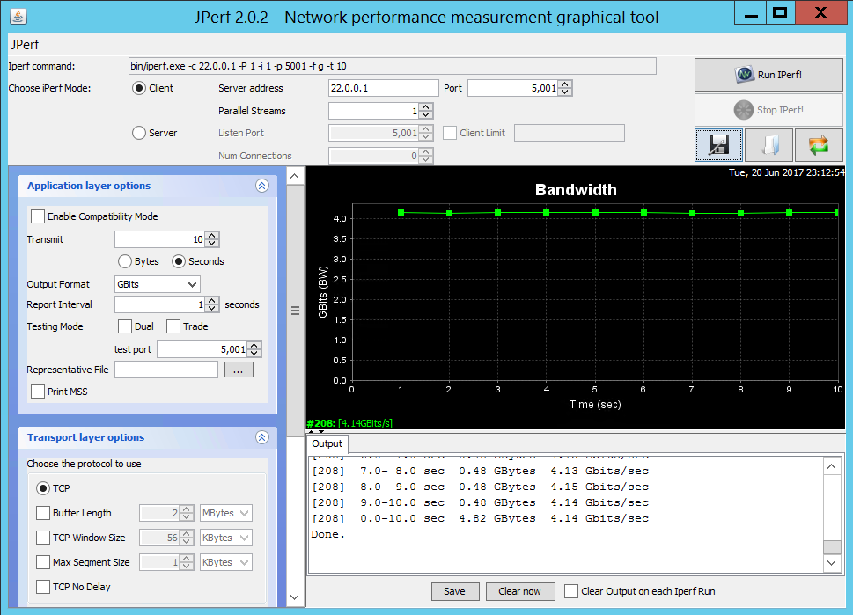
Task: Enable TCP Window Size option
Action: point(43,538)
